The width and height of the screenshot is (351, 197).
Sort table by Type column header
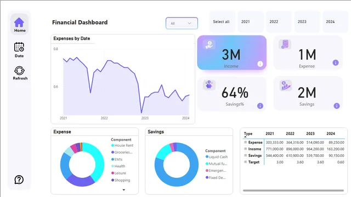pyautogui.click(x=248, y=134)
